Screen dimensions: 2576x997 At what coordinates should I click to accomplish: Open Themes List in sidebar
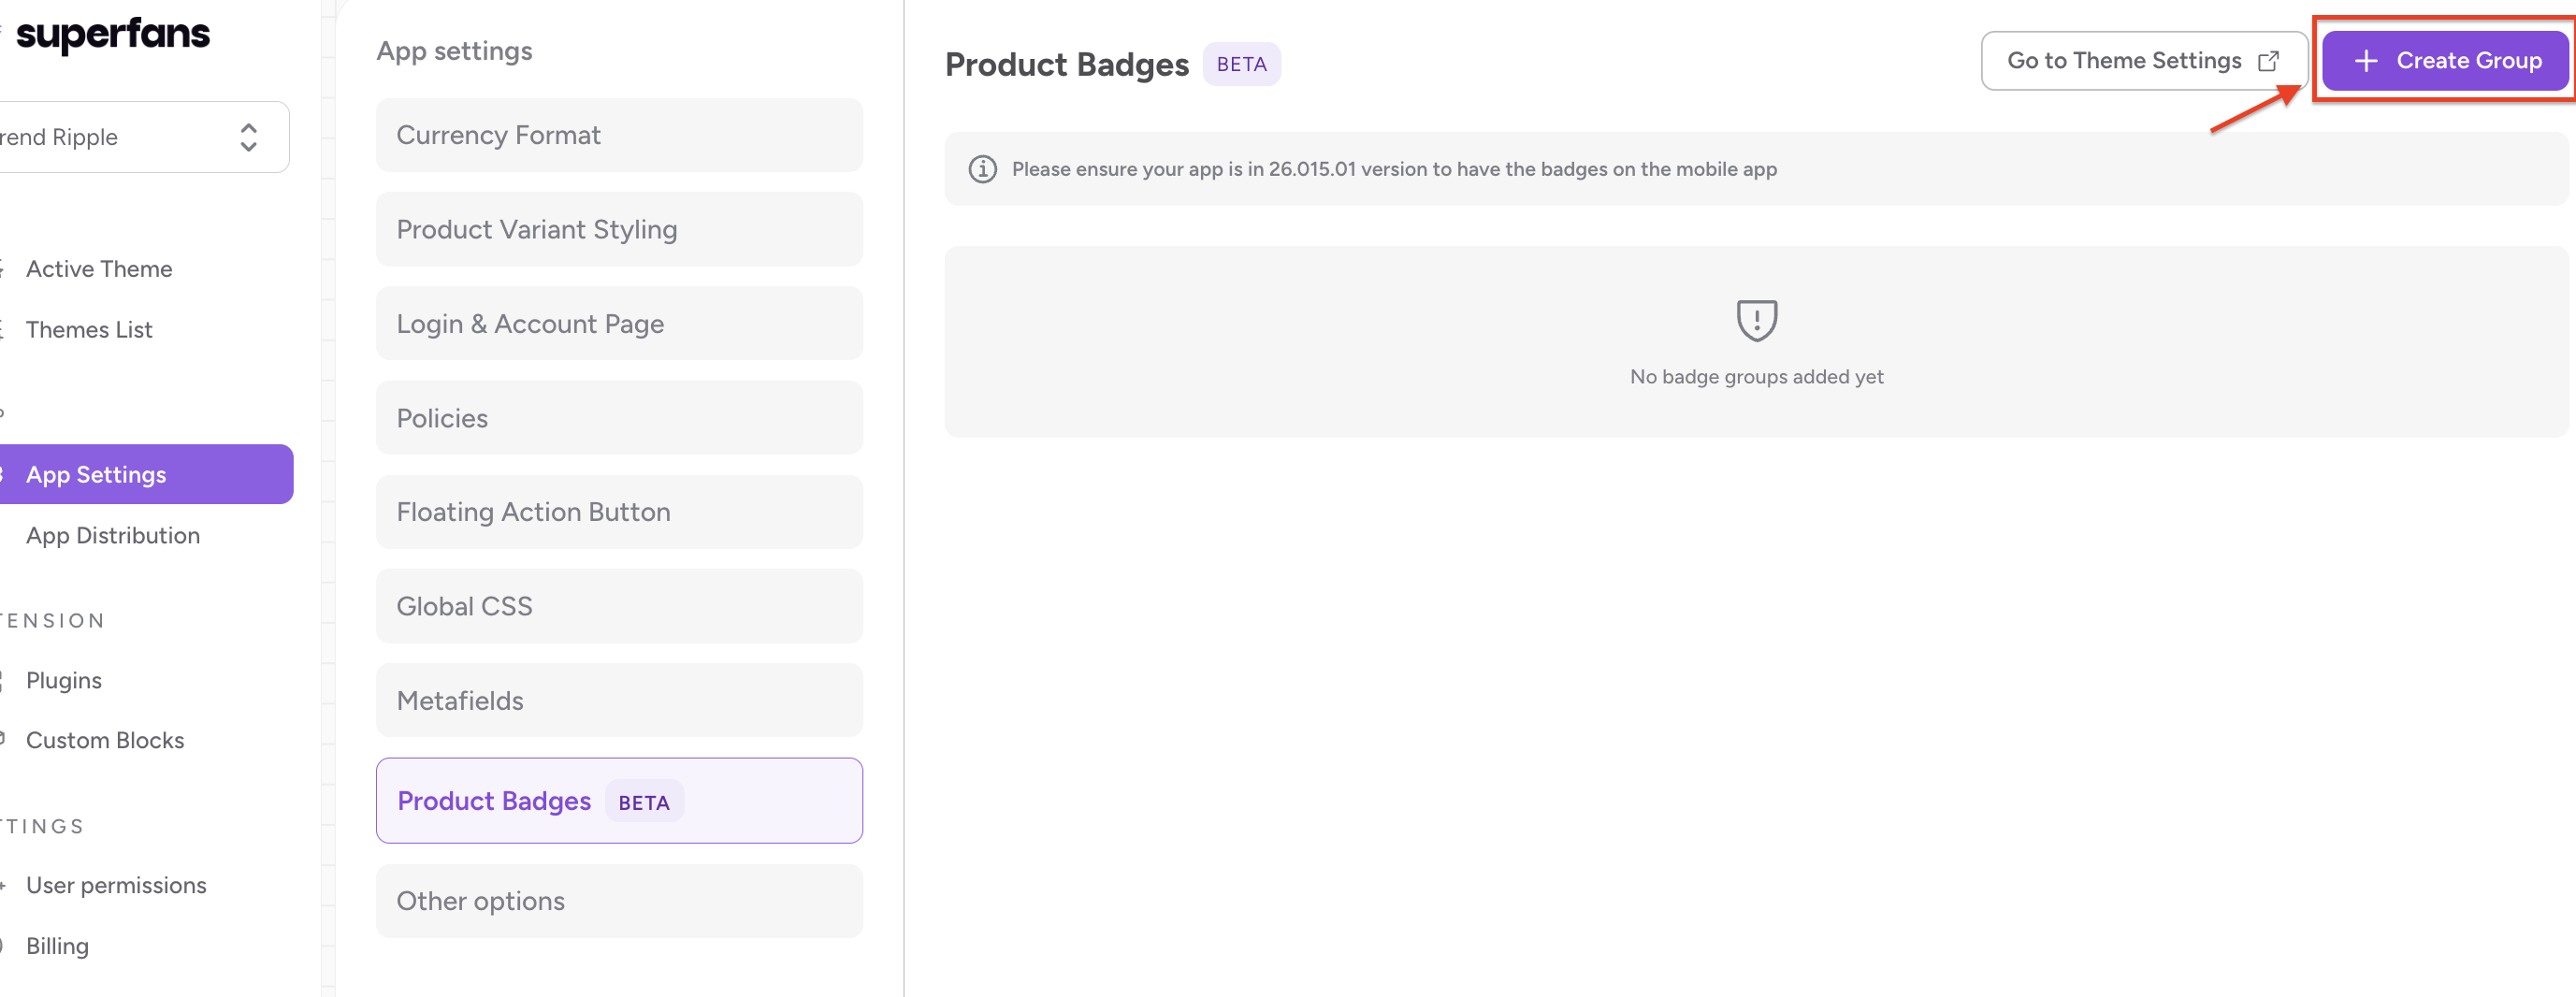(89, 329)
